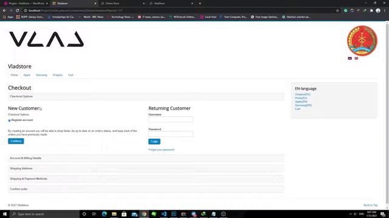Expand Shipping Address section
The height and width of the screenshot is (218, 389).
click(146, 168)
